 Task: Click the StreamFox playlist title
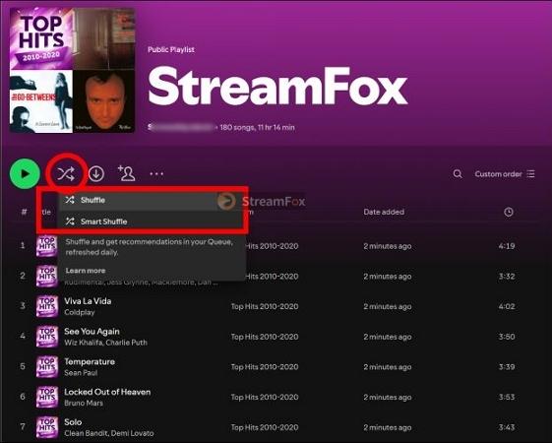(x=277, y=87)
